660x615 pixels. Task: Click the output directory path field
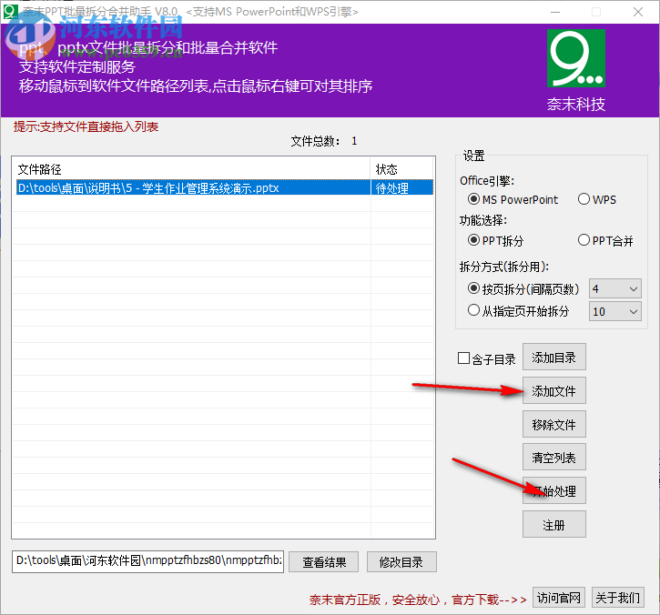click(x=148, y=561)
